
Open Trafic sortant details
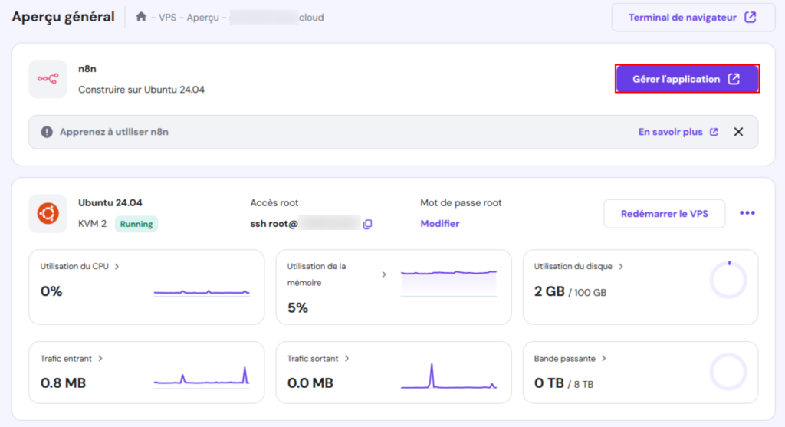pyautogui.click(x=347, y=358)
